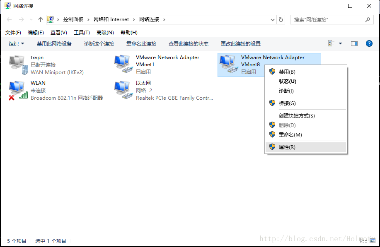Screen dimensions: 380x247
Task: Open the 高级(N) menu
Action: pos(105,32)
